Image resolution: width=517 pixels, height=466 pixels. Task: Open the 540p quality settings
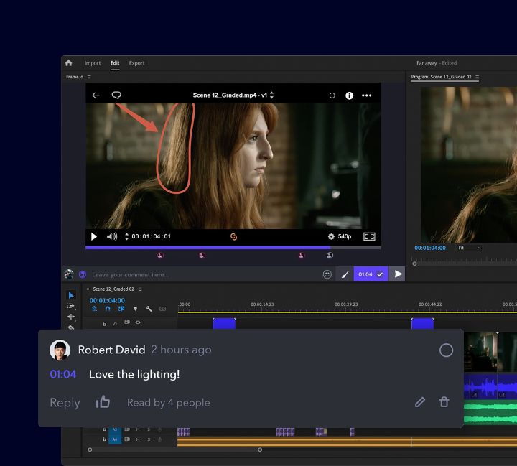340,236
